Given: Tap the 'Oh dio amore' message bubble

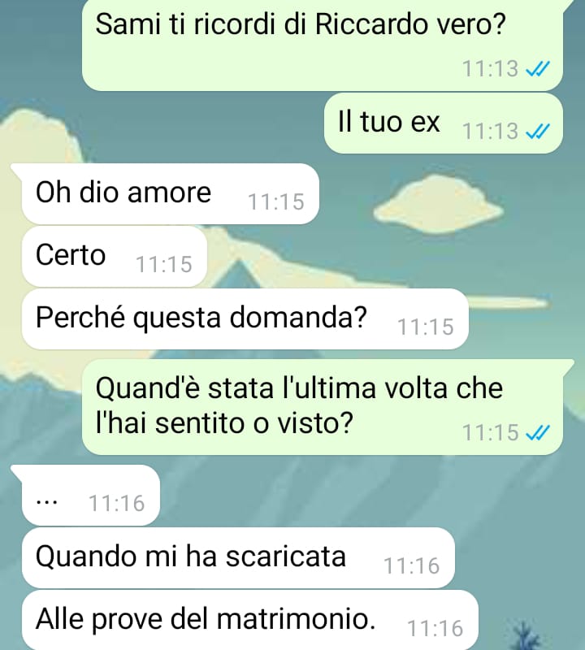Looking at the screenshot, I should [x=170, y=193].
